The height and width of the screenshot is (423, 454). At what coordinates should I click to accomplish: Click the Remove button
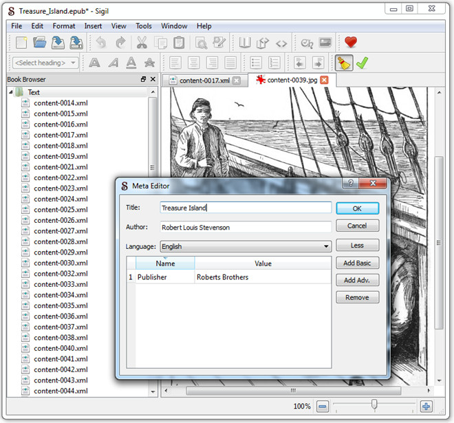click(357, 297)
